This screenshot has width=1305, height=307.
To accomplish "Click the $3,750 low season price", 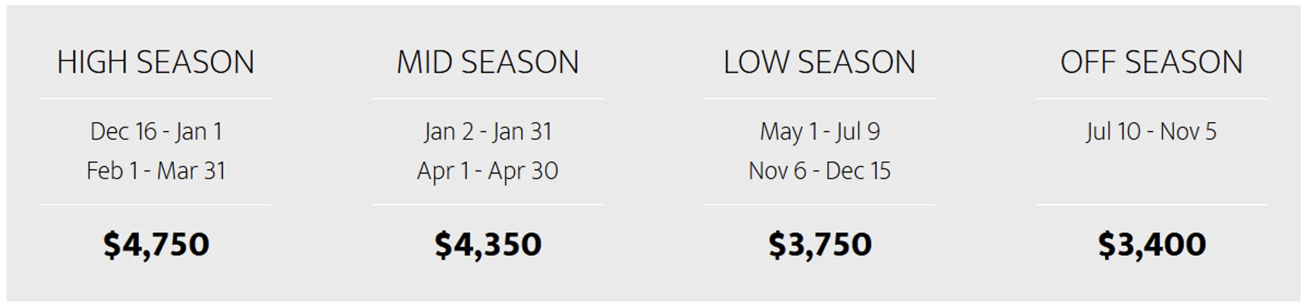I will [820, 244].
